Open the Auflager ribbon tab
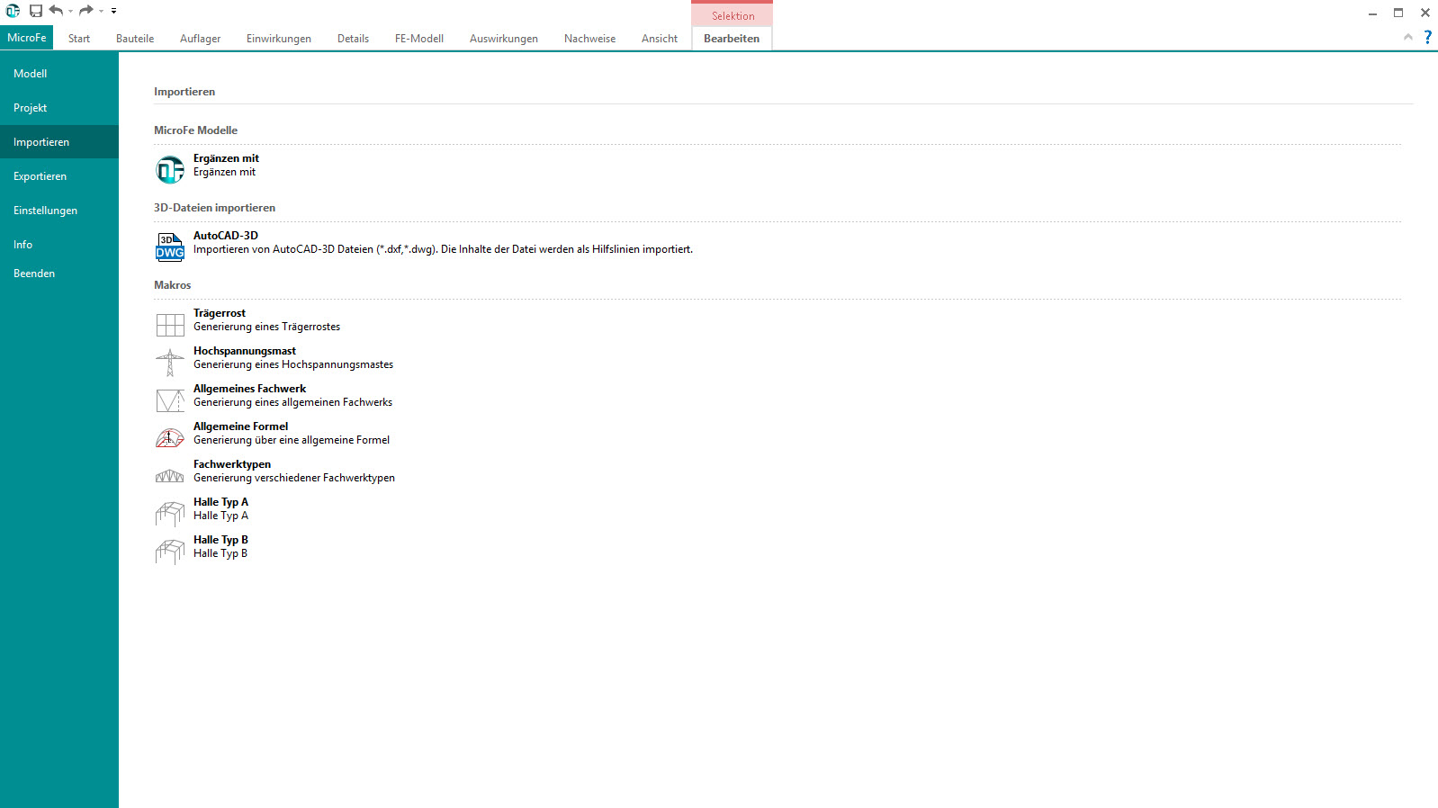The image size is (1438, 808). (x=200, y=39)
